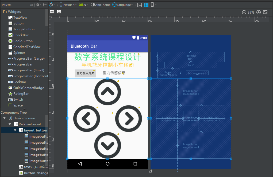
Task: Select the 重力传感信息 text in preview
Action: (x=114, y=73)
